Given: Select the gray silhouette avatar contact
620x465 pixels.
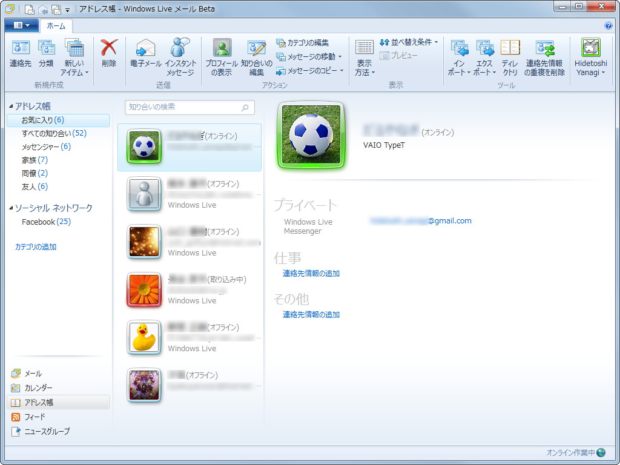Looking at the screenshot, I should coord(190,194).
